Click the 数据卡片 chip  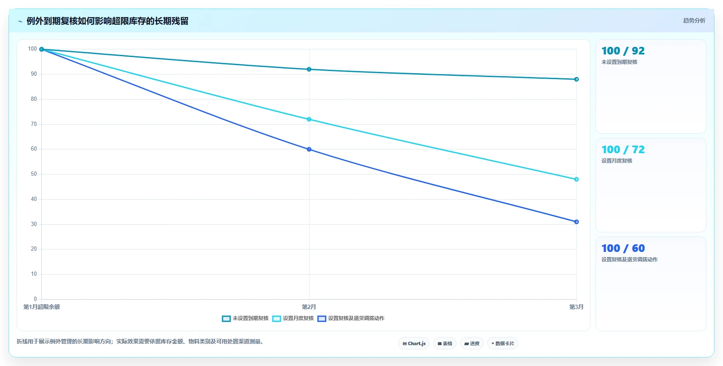[503, 343]
